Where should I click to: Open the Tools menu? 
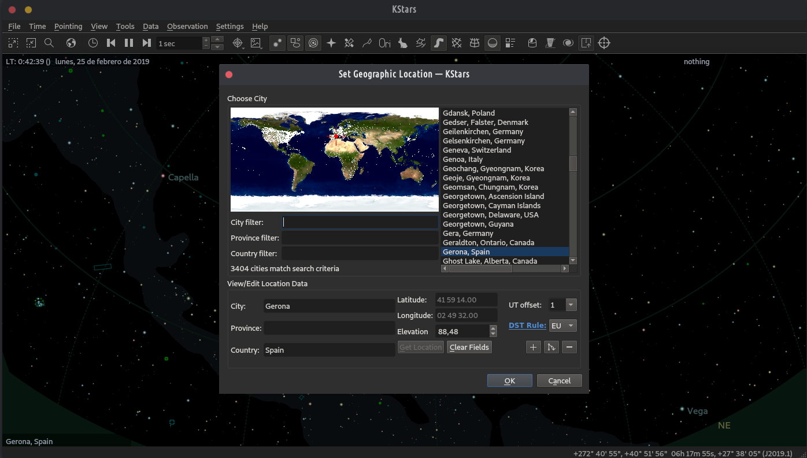[125, 26]
